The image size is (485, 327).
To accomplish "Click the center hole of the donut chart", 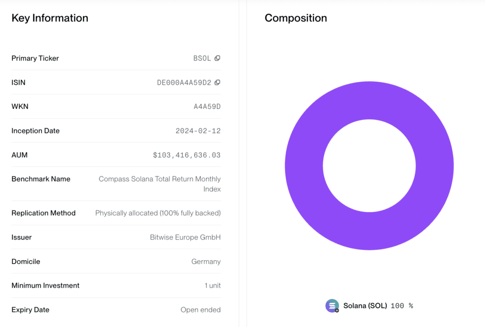I will [369, 165].
